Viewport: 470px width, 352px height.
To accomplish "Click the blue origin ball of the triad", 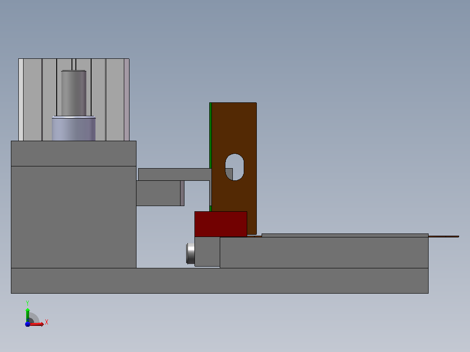I will click(x=27, y=324).
